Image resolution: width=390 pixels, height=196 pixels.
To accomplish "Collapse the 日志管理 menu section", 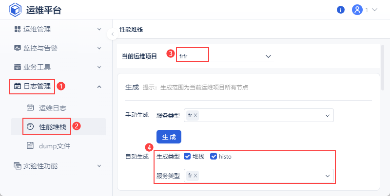I will pos(99,87).
